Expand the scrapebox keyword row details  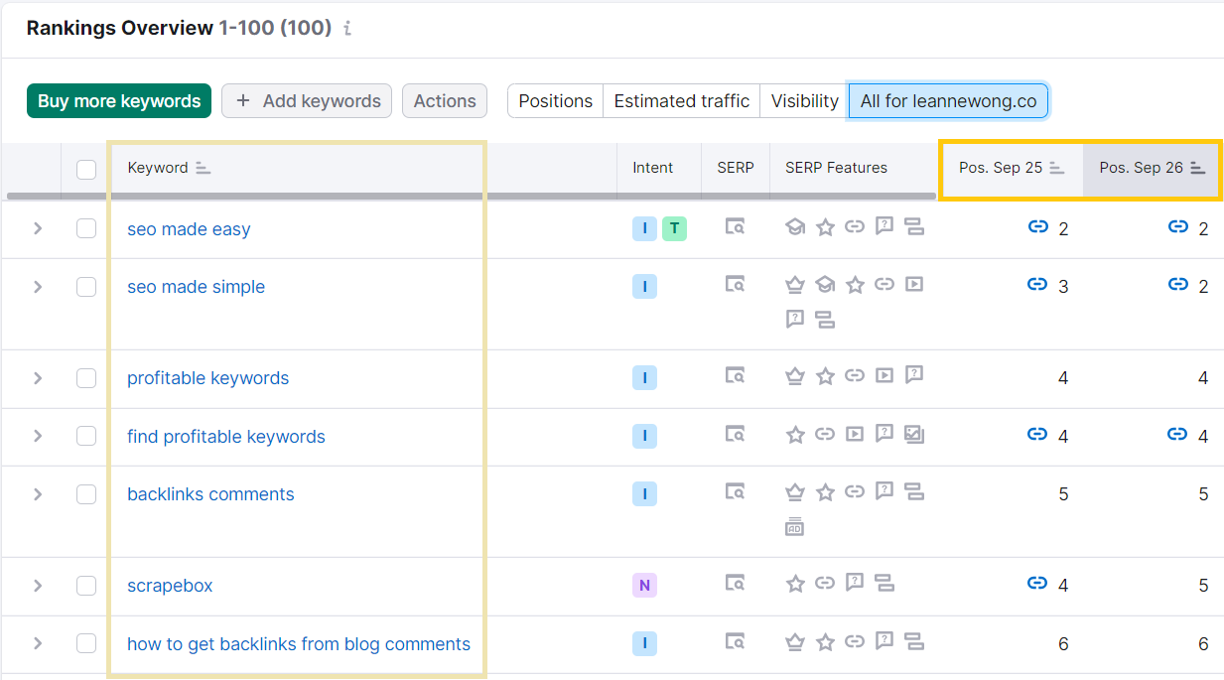pyautogui.click(x=37, y=586)
